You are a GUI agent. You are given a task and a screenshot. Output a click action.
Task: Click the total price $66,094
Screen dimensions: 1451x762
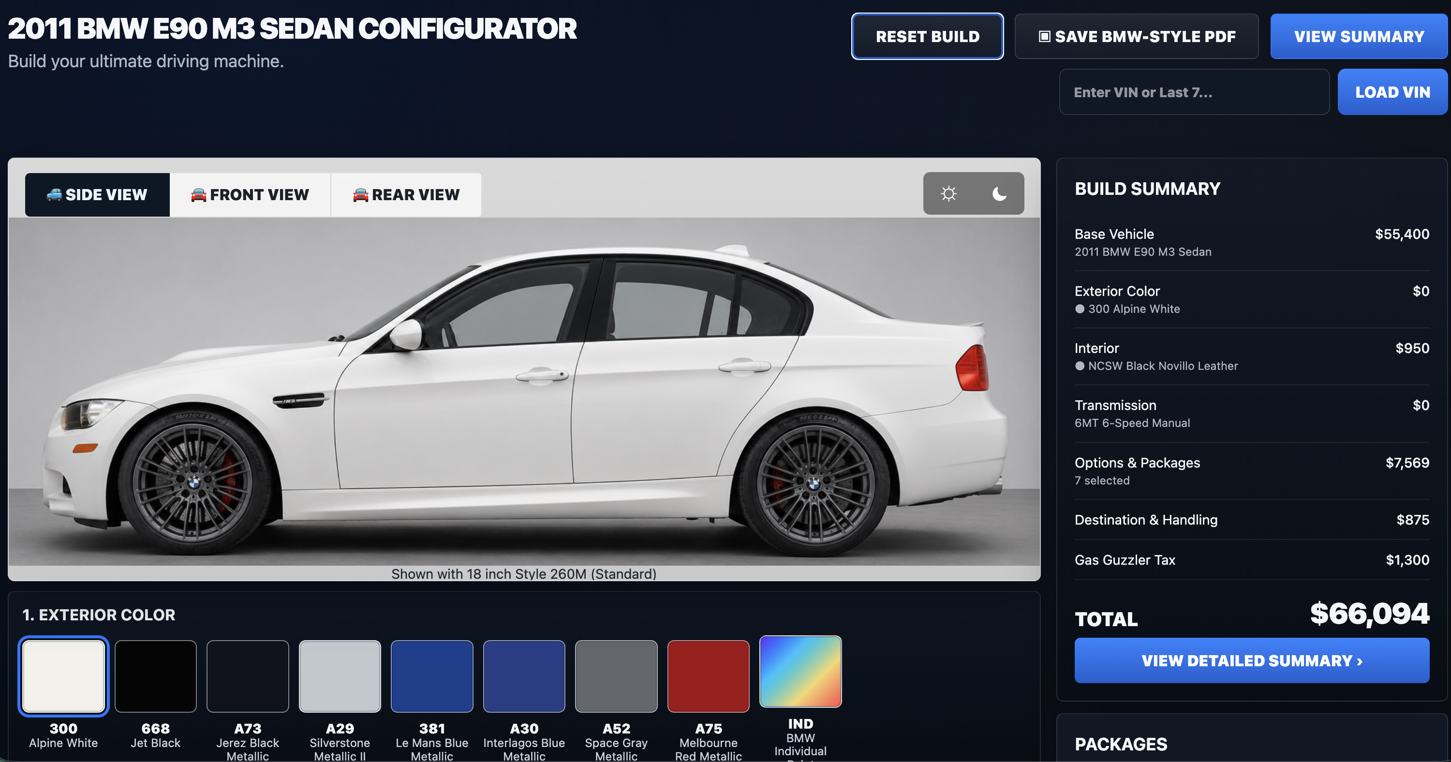click(x=1369, y=614)
